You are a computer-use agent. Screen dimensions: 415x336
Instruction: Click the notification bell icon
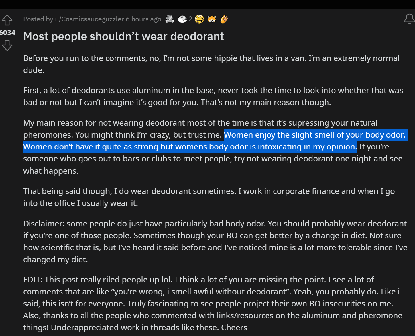tap(410, 19)
